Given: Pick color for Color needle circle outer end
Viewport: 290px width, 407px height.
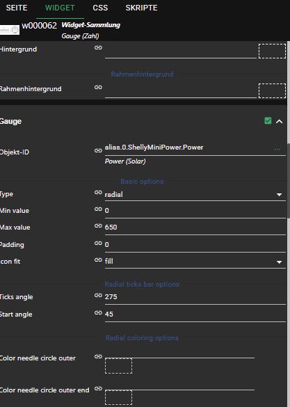Looking at the screenshot, I should (x=118, y=397).
